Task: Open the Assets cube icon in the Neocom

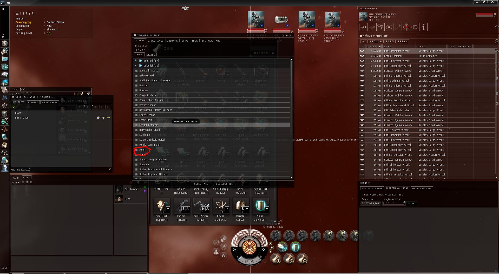Action: pos(5,114)
